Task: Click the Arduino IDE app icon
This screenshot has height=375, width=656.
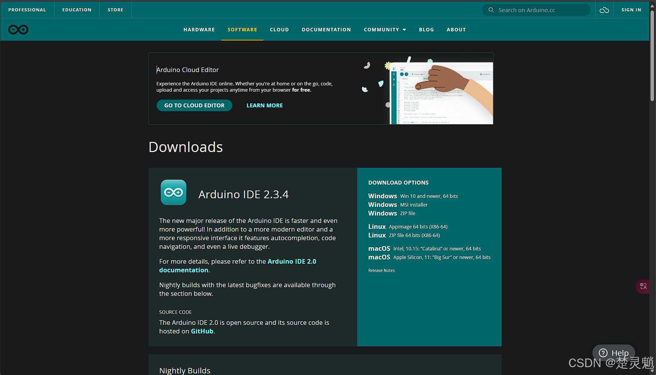Action: pyautogui.click(x=174, y=192)
